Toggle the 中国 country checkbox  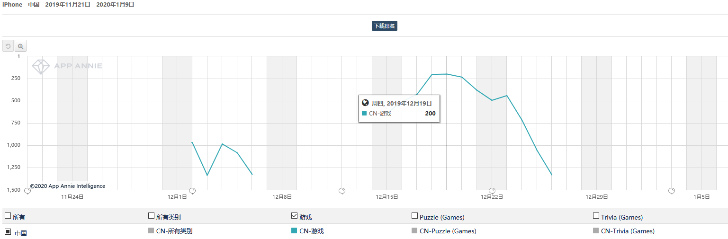(8, 232)
